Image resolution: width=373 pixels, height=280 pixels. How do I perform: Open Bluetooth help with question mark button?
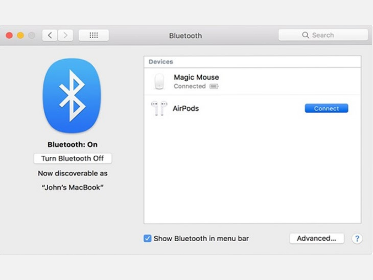[357, 238]
